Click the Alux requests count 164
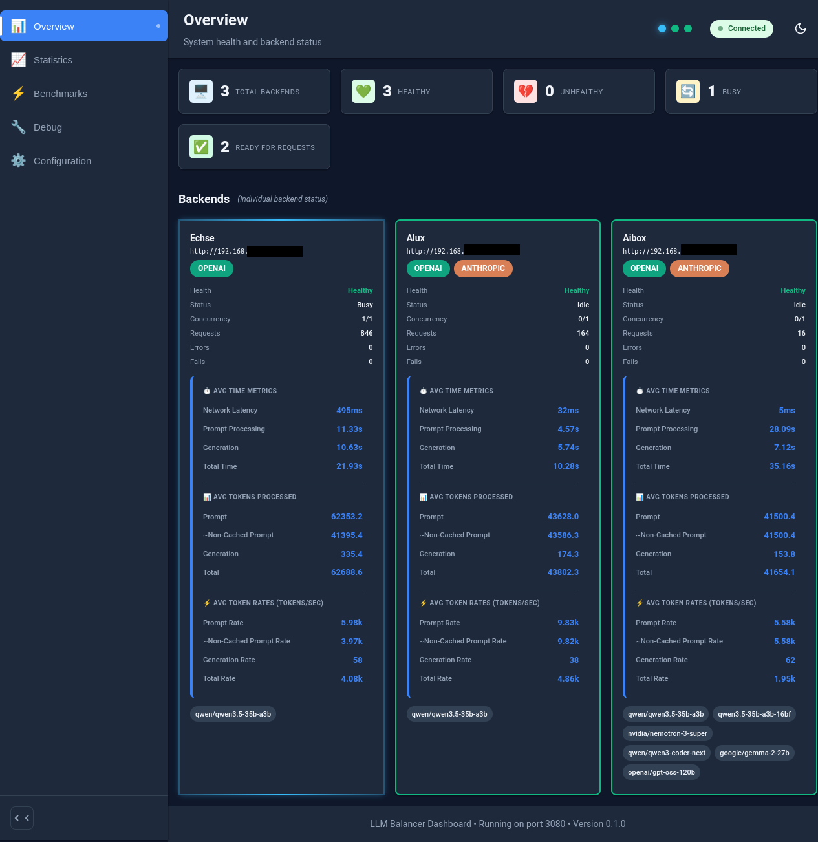Viewport: 818px width, 842px height. (583, 333)
